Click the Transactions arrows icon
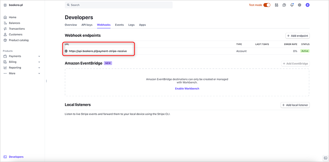This screenshot has height=162, width=329. (5, 29)
